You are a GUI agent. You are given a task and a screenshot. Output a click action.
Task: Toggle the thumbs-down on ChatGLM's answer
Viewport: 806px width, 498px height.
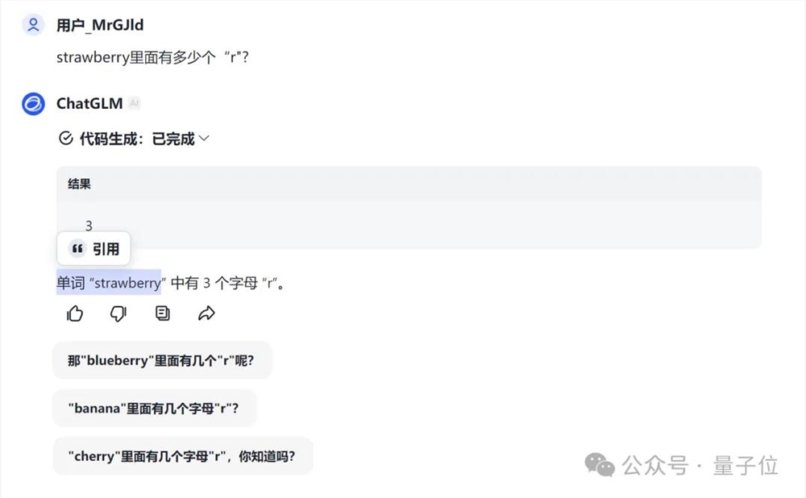pyautogui.click(x=118, y=313)
